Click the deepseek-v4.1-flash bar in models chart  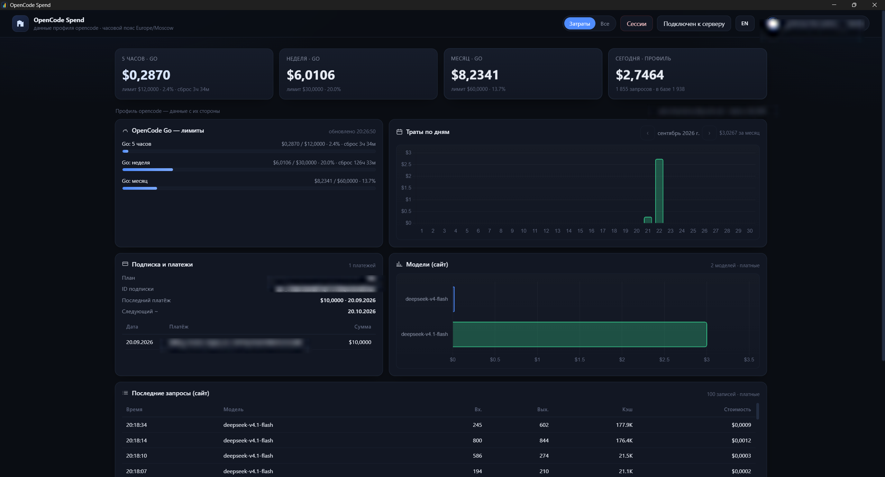click(580, 334)
